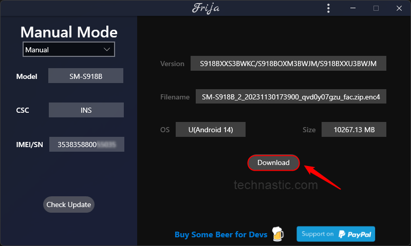Expand the Manual mode dropdown arrow
Image resolution: width=411 pixels, height=246 pixels.
107,49
